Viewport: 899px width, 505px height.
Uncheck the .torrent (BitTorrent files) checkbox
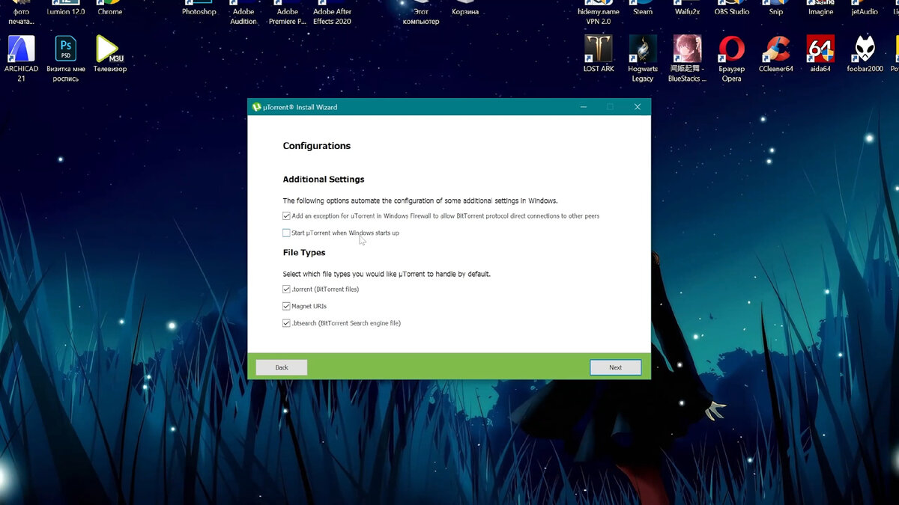287,289
